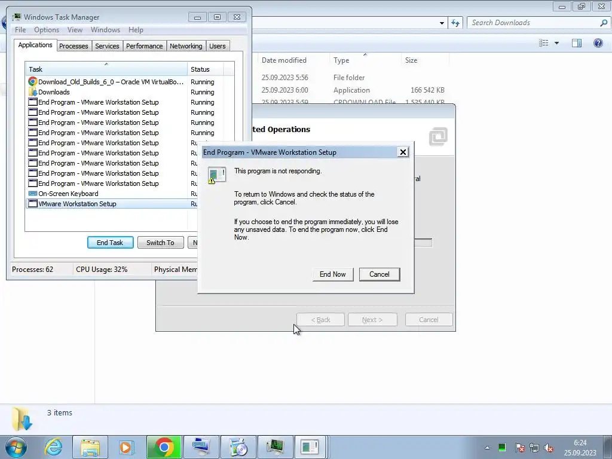Click the refresh icon next to the address bar
The image size is (612, 459).
click(455, 23)
